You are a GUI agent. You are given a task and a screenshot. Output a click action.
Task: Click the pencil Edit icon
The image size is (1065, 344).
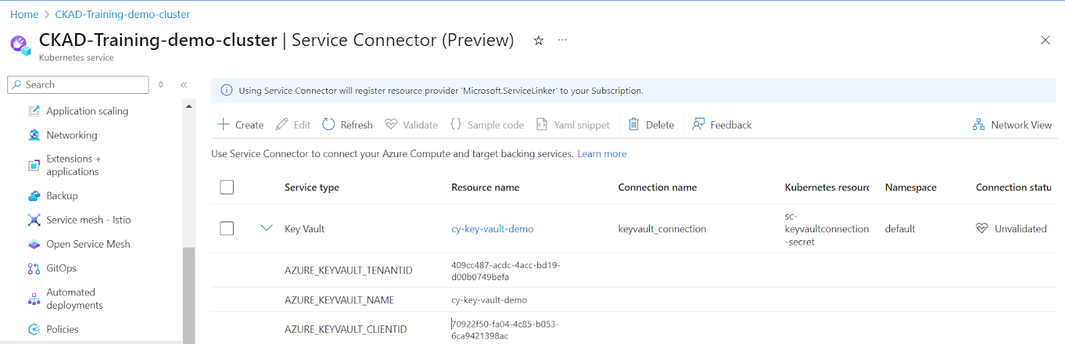pos(282,124)
